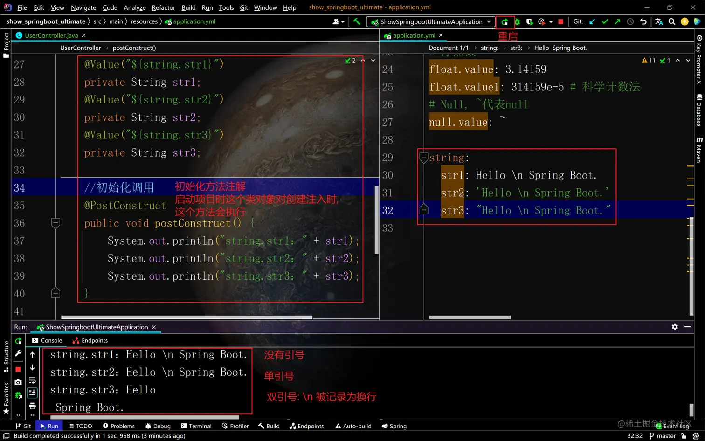Stop the running application in the top toolbar
Screen dimensions: 705x441
(x=561, y=21)
